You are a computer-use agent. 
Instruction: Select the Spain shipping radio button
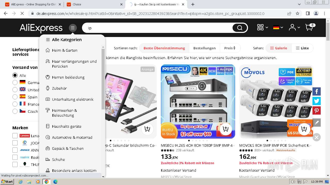pos(15,97)
